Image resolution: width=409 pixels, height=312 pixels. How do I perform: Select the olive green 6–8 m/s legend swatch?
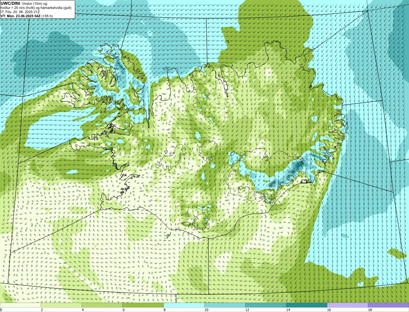pos(143,305)
